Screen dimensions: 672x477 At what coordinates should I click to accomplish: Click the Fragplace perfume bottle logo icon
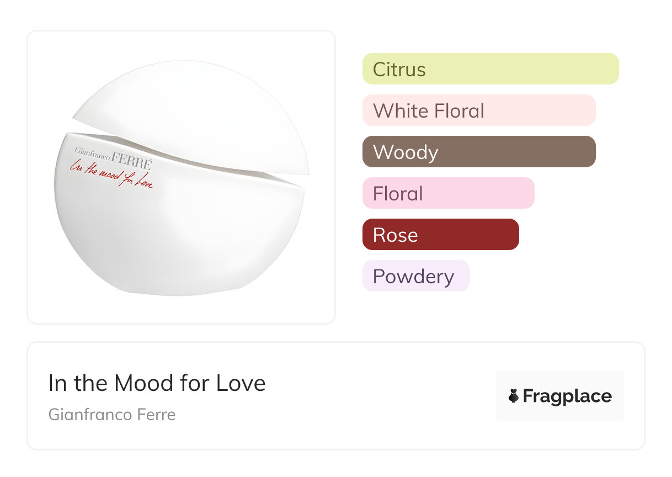pyautogui.click(x=514, y=396)
